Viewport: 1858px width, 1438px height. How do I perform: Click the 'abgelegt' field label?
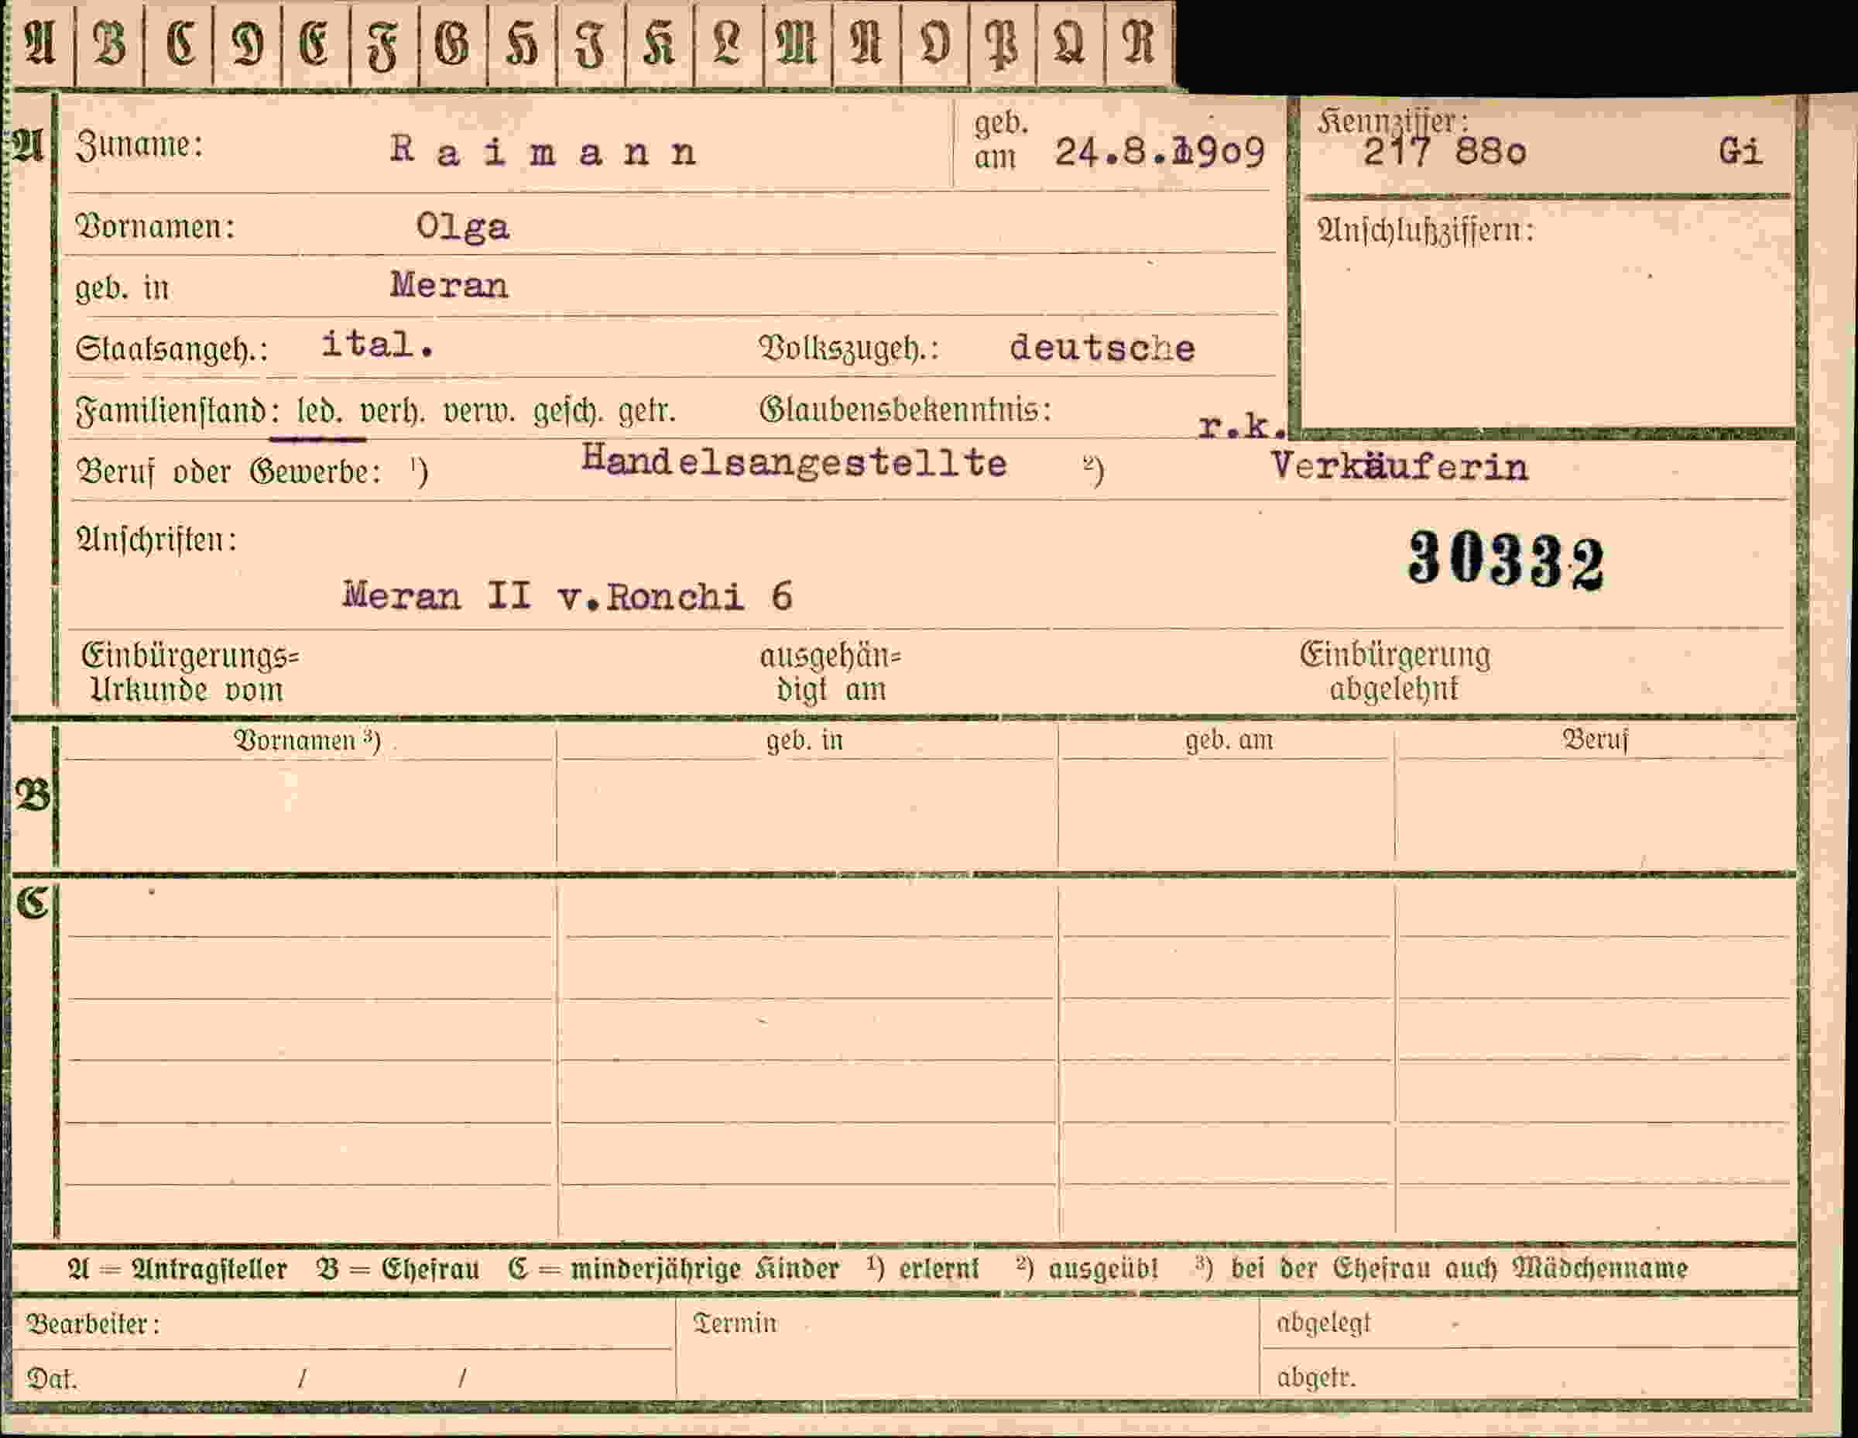1324,1323
